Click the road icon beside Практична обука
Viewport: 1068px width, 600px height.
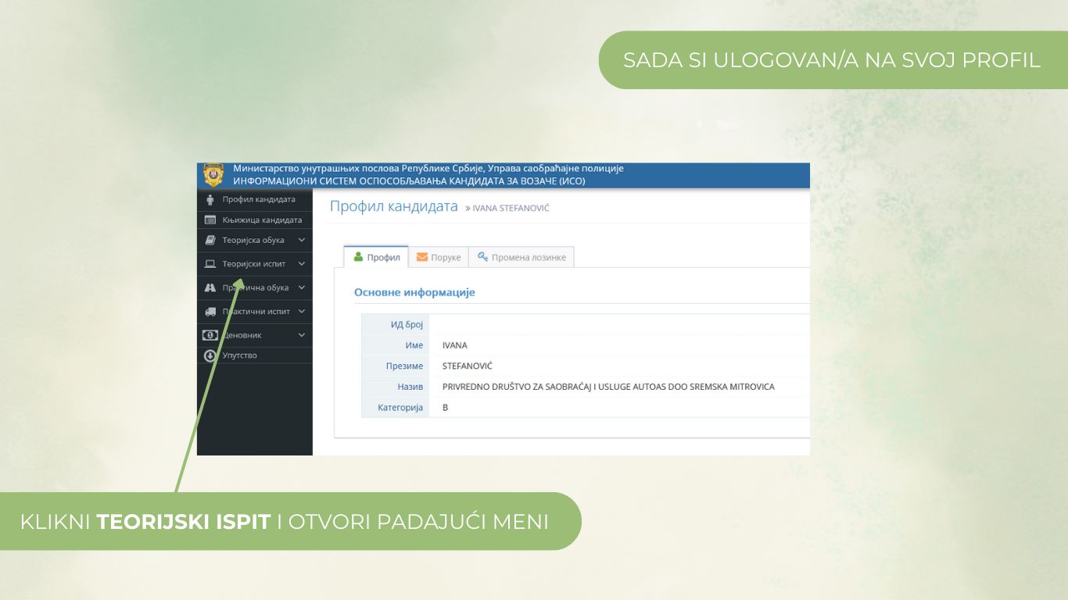tap(210, 287)
